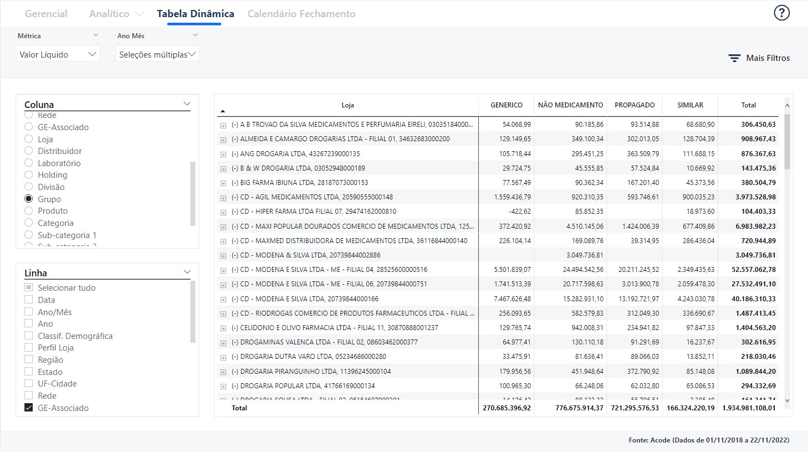Expand row A B TROVAO DA SILVA plus icon
808x453 pixels.
coord(223,125)
